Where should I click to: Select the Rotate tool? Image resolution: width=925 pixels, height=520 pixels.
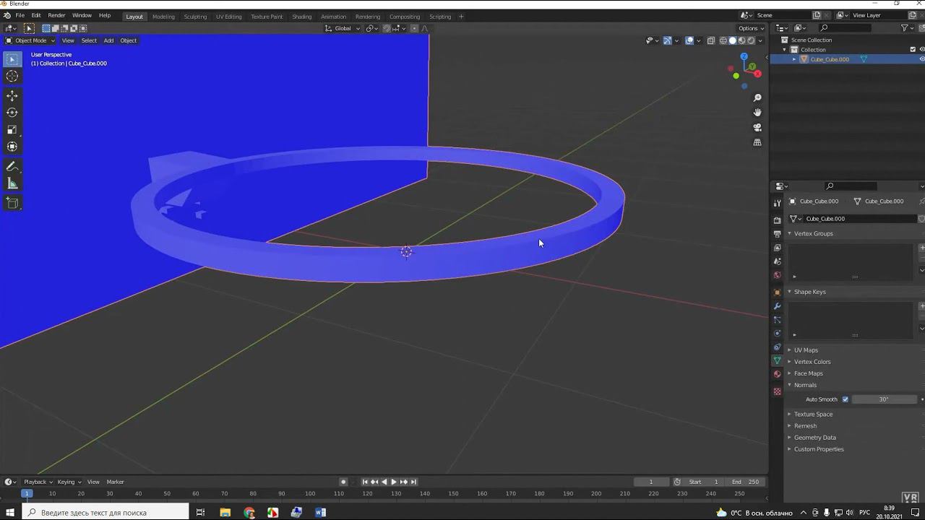(x=12, y=113)
